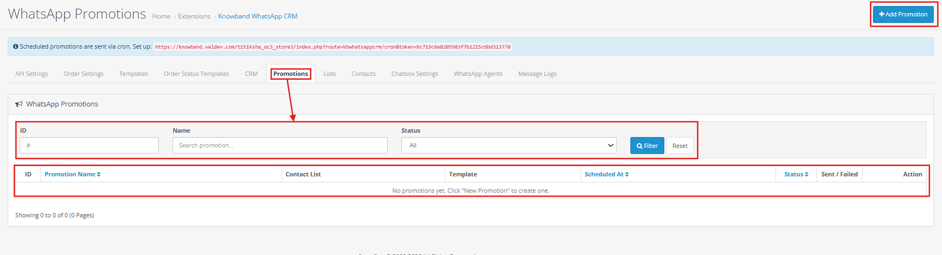Switch to Order Settings tab

coord(83,74)
